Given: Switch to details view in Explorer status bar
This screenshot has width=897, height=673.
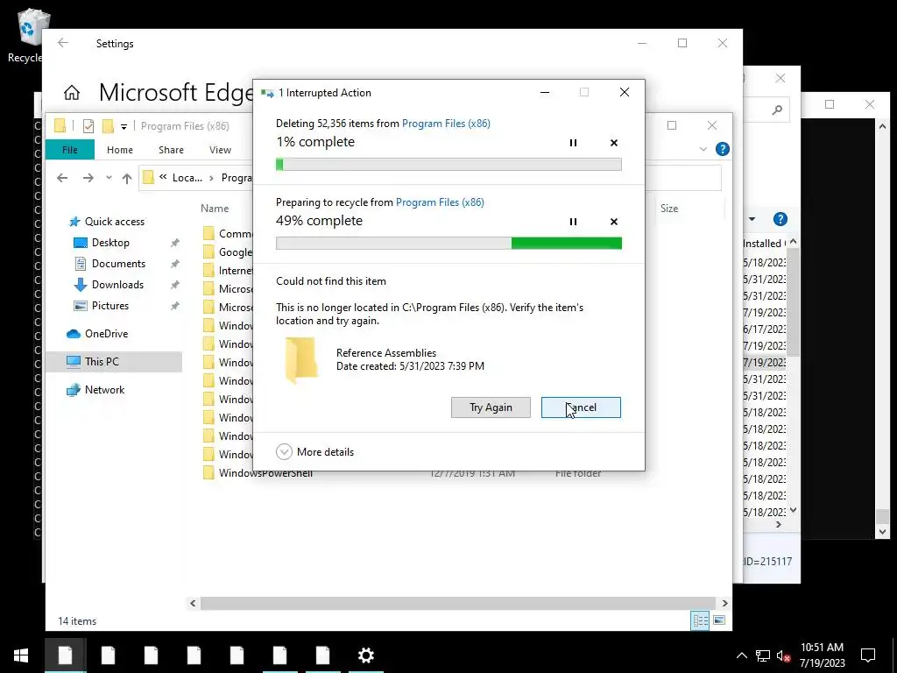Looking at the screenshot, I should coord(700,621).
